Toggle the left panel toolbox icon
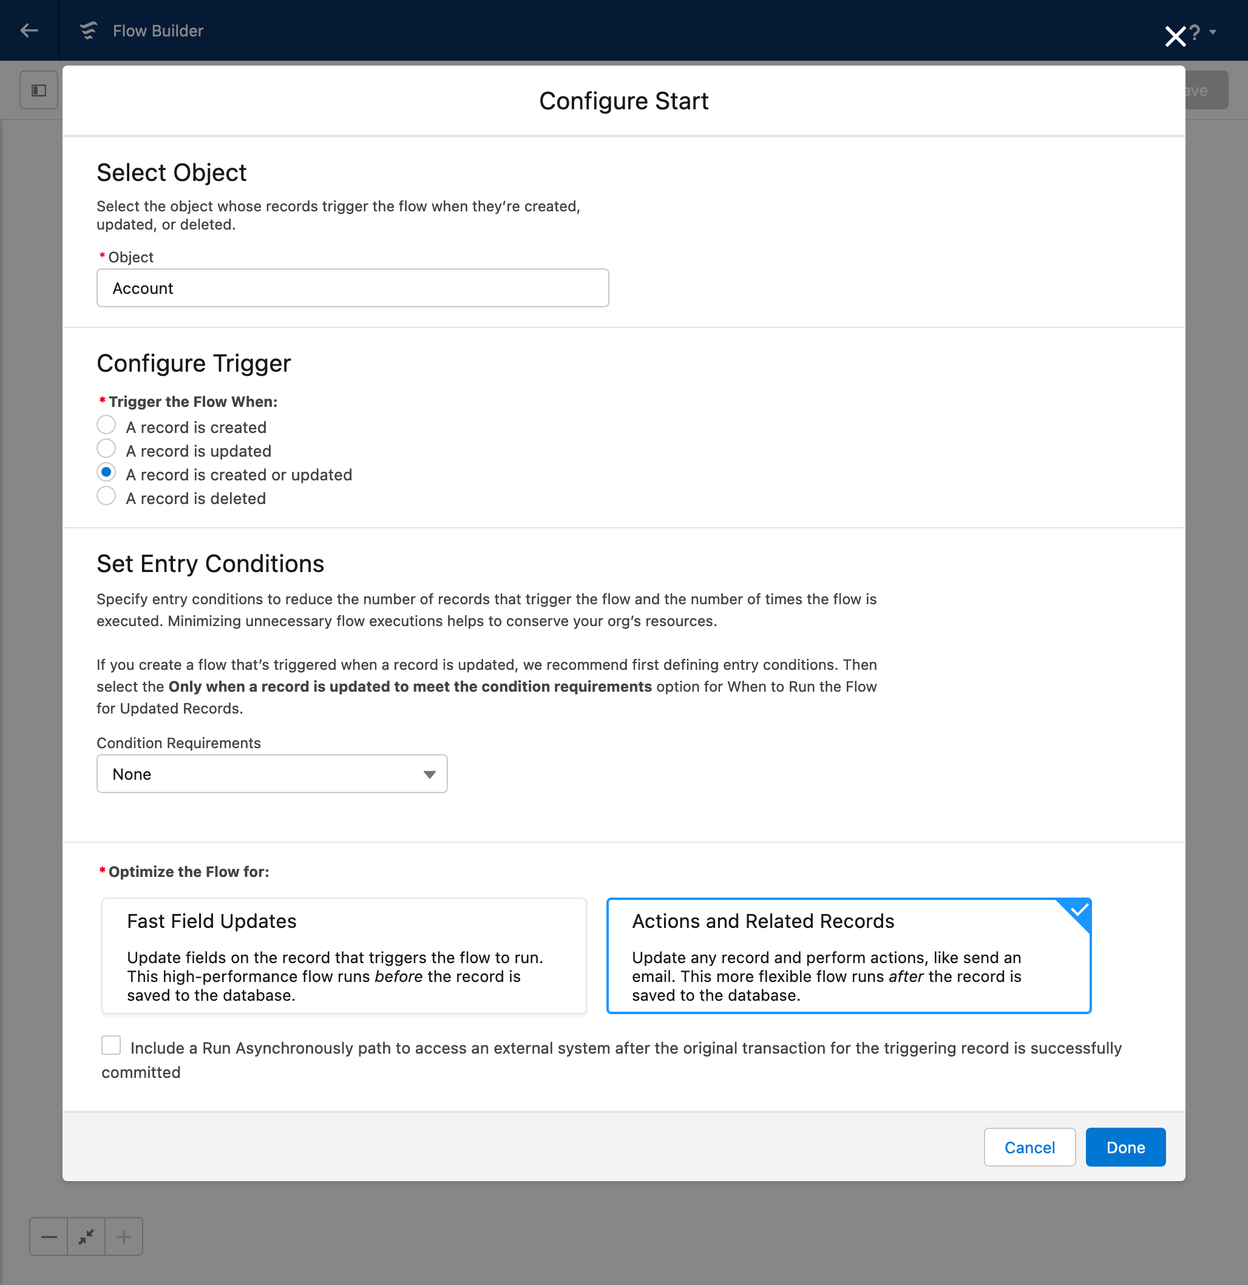The height and width of the screenshot is (1285, 1248). click(39, 90)
